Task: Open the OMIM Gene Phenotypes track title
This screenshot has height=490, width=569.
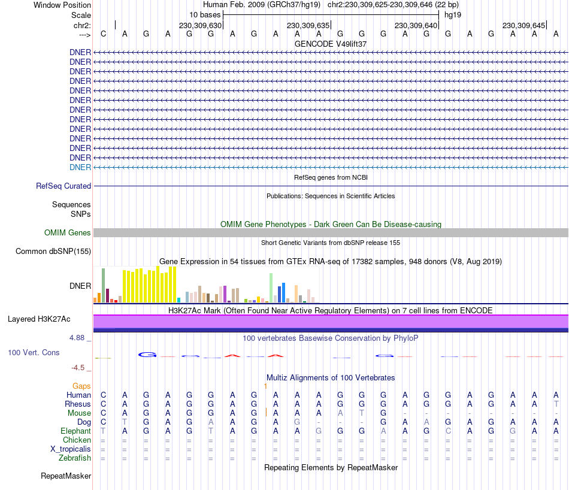Action: [x=331, y=224]
